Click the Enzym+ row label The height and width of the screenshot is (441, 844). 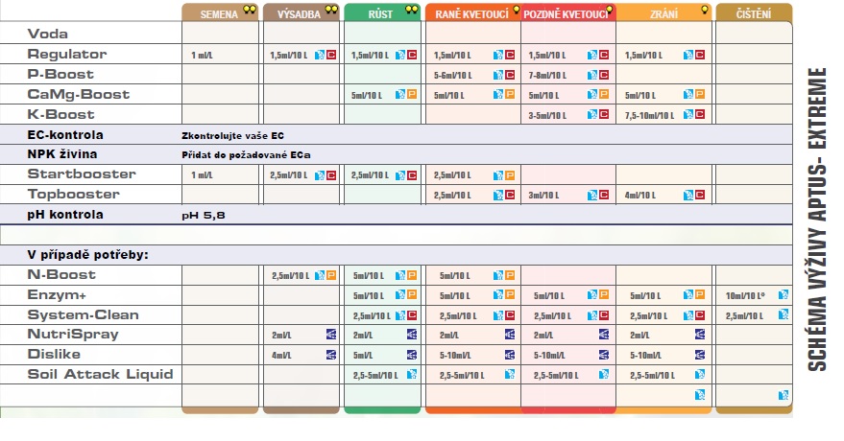click(57, 295)
